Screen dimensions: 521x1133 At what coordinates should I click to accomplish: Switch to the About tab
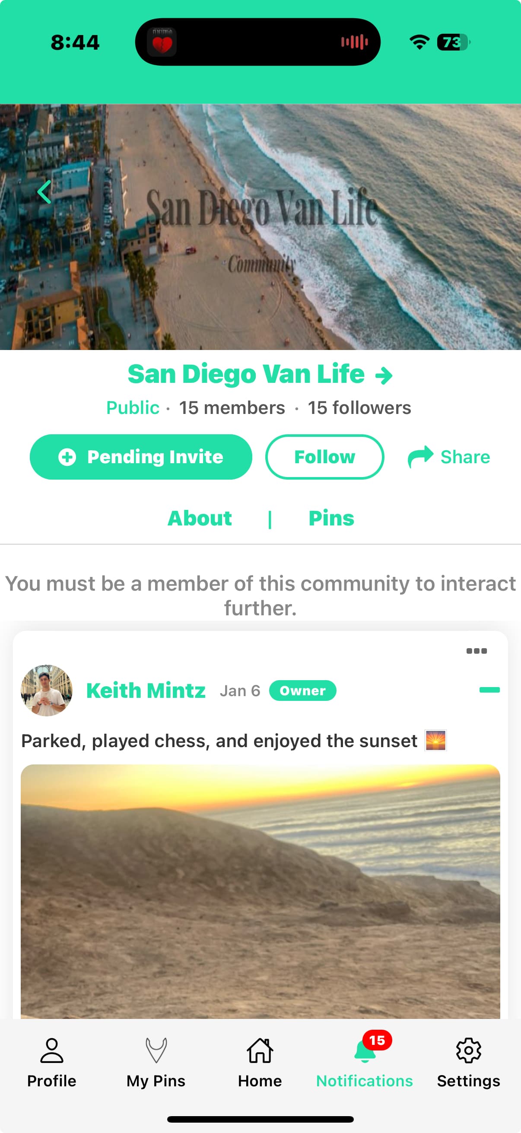pos(200,518)
